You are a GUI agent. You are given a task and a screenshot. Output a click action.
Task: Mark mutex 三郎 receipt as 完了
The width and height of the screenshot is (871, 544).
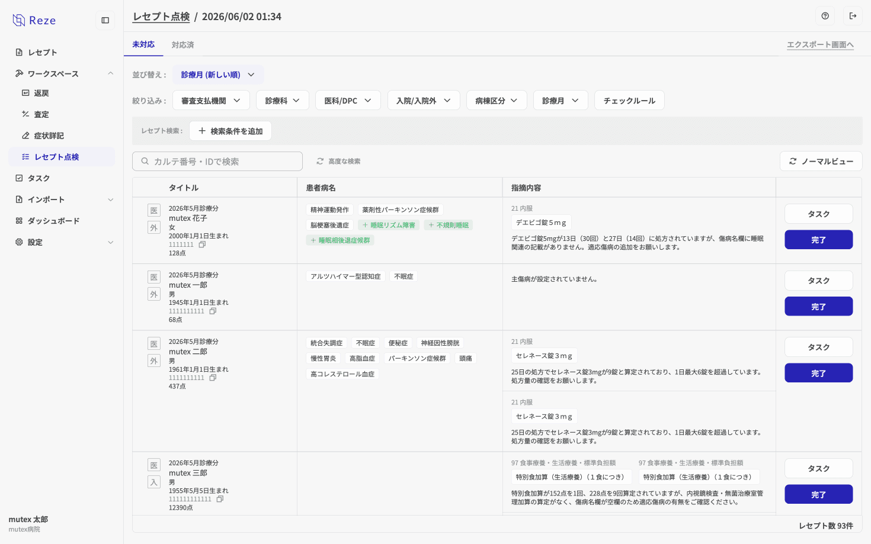click(819, 494)
